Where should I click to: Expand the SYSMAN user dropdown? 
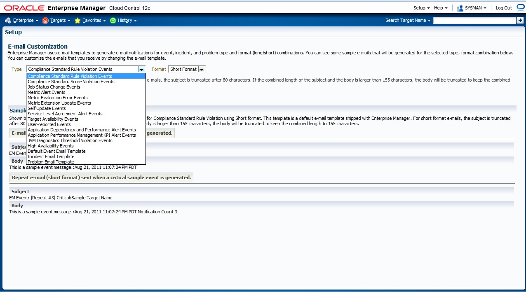(x=475, y=8)
